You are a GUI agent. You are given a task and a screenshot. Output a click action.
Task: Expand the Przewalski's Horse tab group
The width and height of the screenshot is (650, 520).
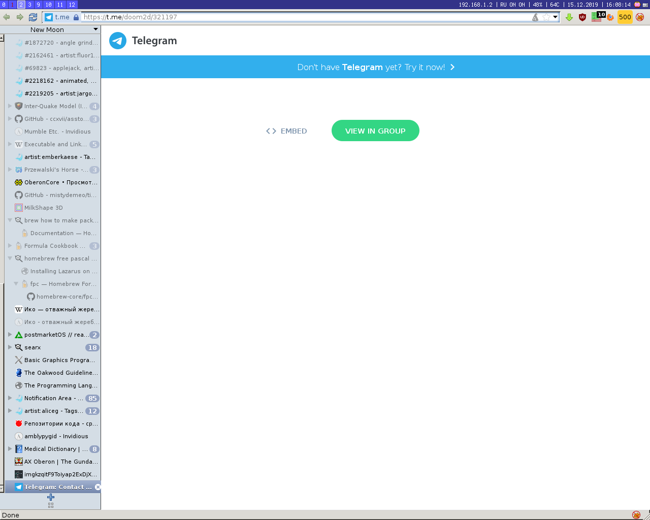pyautogui.click(x=10, y=170)
